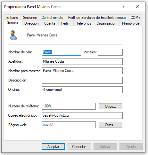Click the Cancelar button
Image resolution: width=148 pixels, height=155 pixels.
click(79, 147)
